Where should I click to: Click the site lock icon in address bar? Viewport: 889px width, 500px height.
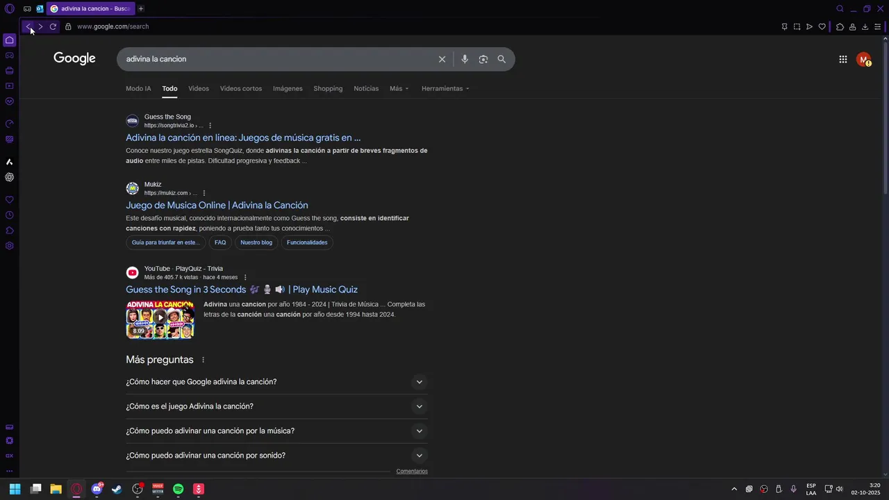(68, 26)
